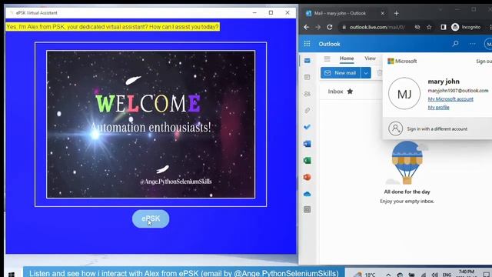This screenshot has width=492, height=277.
Task: Open the browser side panel icon
Action: pyautogui.click(x=444, y=28)
